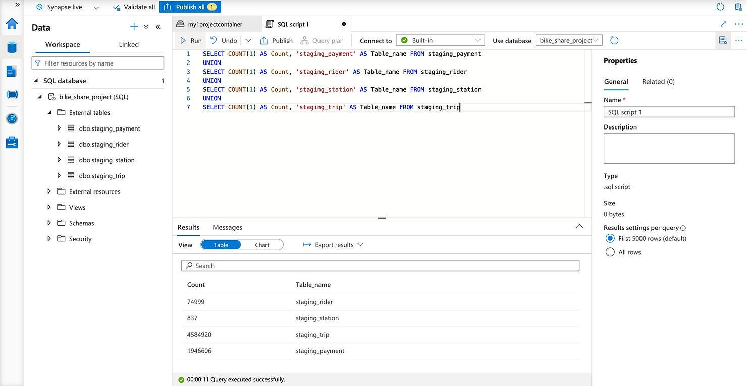Click the refresh icon in top bar

pyautogui.click(x=720, y=7)
